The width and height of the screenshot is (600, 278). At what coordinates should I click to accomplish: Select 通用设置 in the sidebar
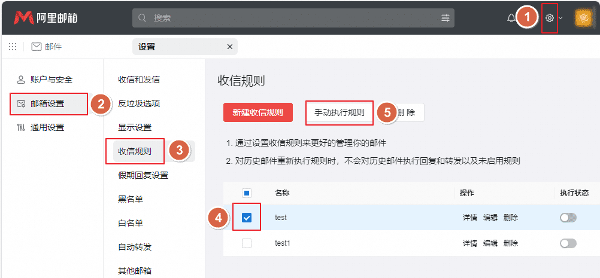[x=47, y=127]
